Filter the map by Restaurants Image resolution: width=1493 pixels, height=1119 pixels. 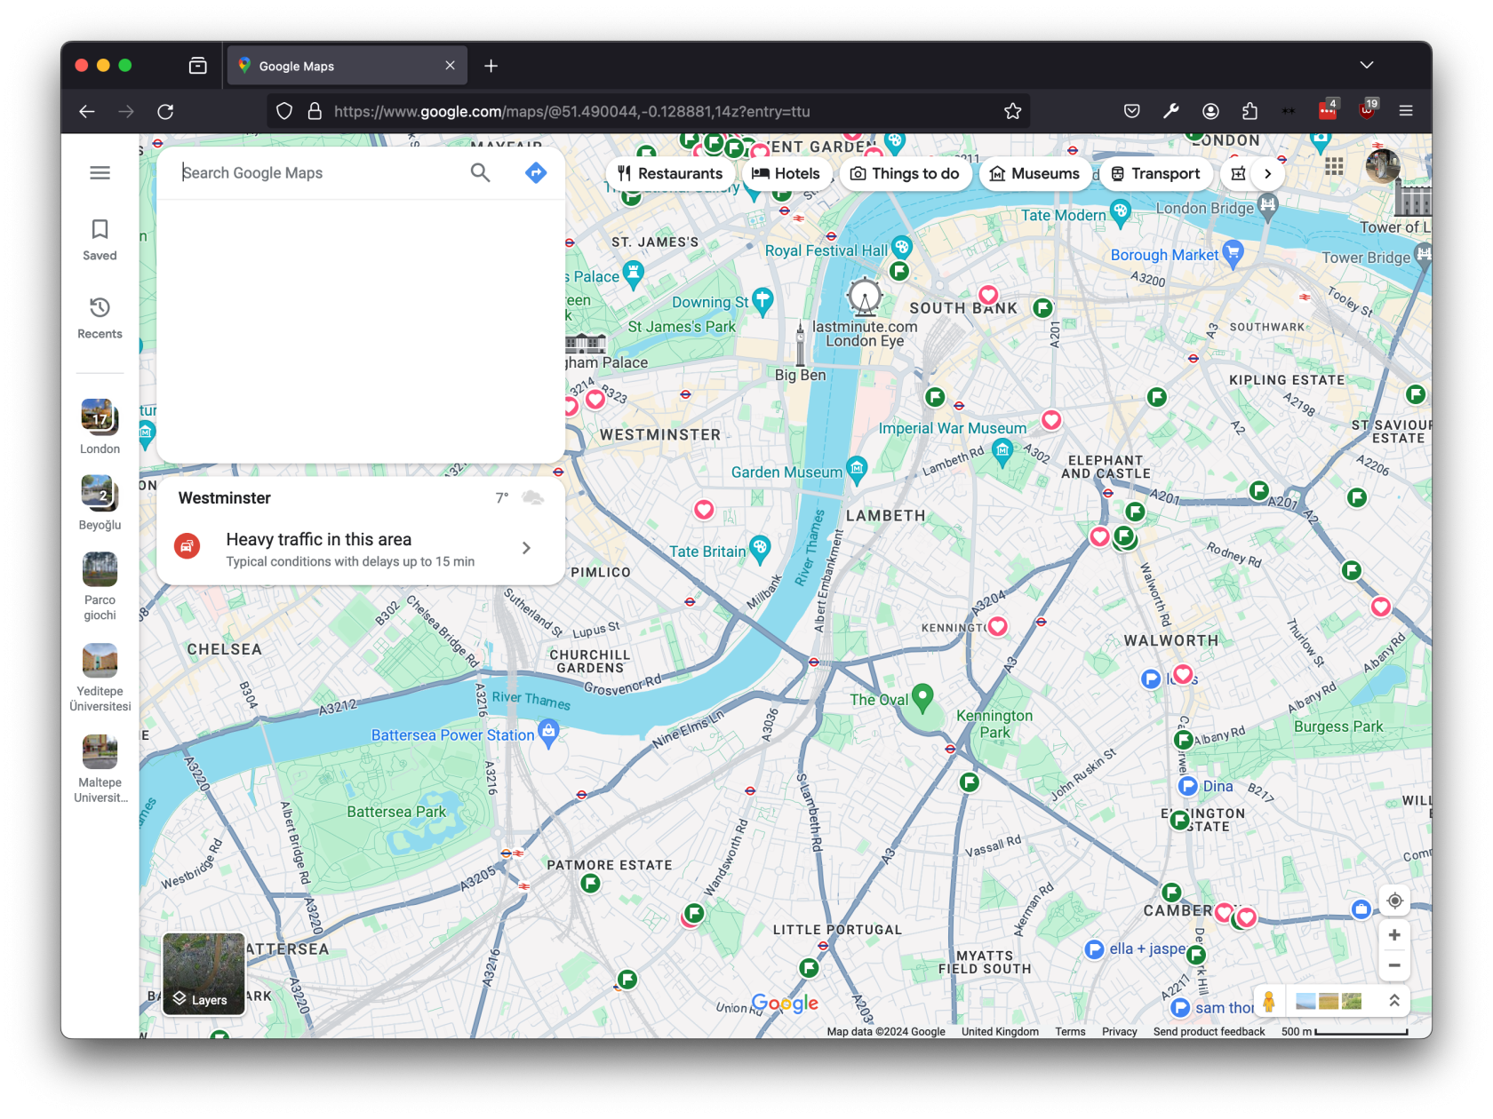click(671, 173)
